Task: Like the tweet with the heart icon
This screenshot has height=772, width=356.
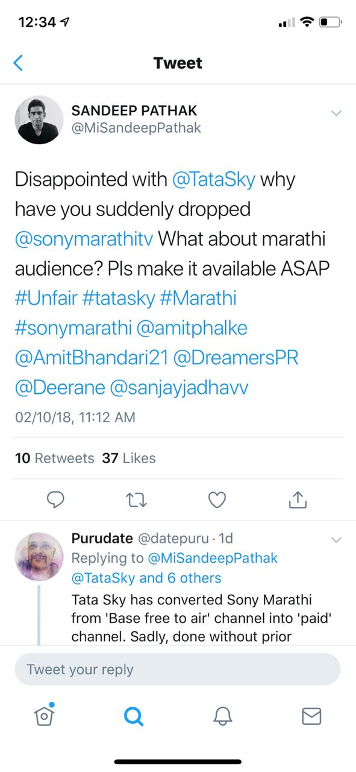Action: (217, 499)
